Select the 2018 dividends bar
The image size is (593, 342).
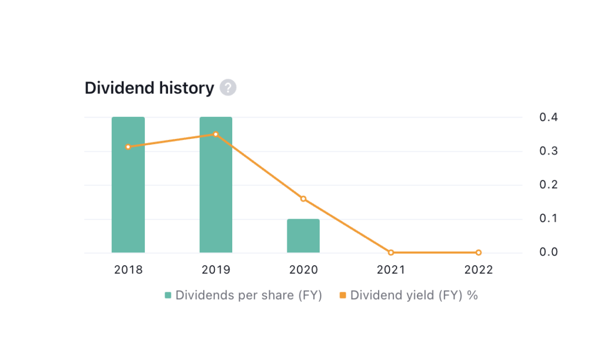click(x=128, y=185)
